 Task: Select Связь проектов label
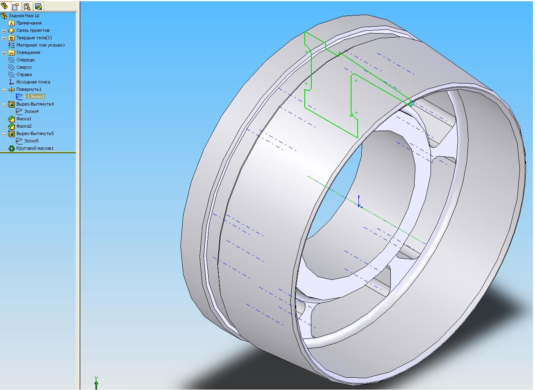(x=33, y=30)
